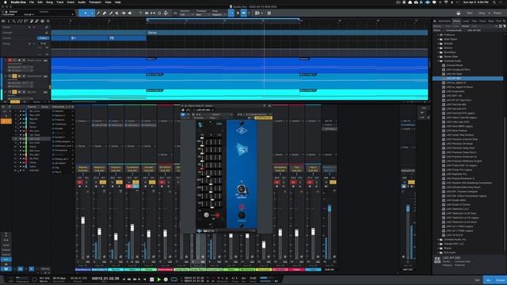Screen dimensions: 507x285
Task: Select the Arrow tool in the toolbar
Action: [x=86, y=13]
